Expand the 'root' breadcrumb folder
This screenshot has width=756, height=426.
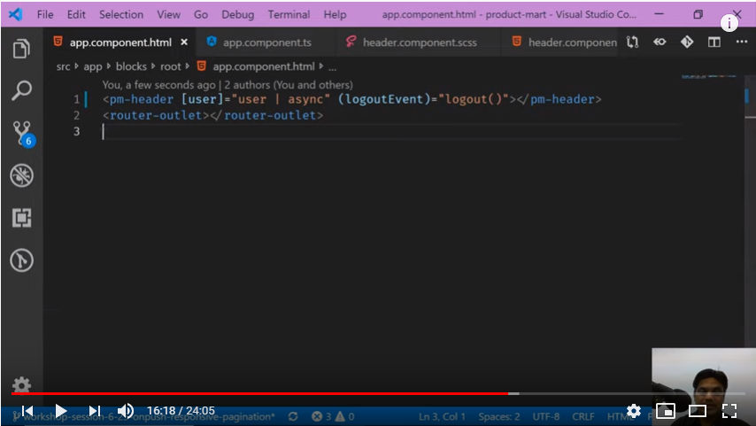click(x=170, y=66)
